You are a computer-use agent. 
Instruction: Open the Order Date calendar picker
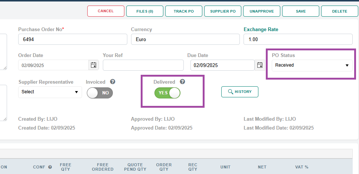pyautogui.click(x=94, y=65)
